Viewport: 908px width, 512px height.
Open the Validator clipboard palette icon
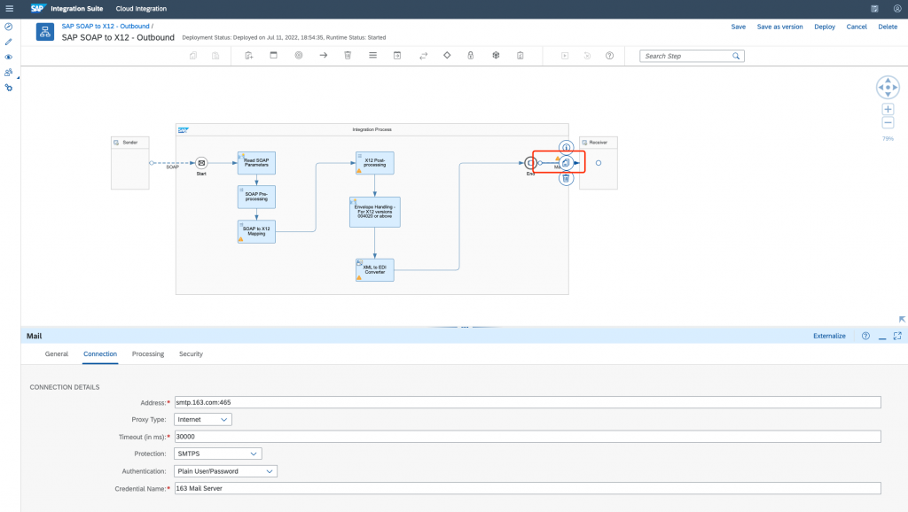tap(521, 56)
